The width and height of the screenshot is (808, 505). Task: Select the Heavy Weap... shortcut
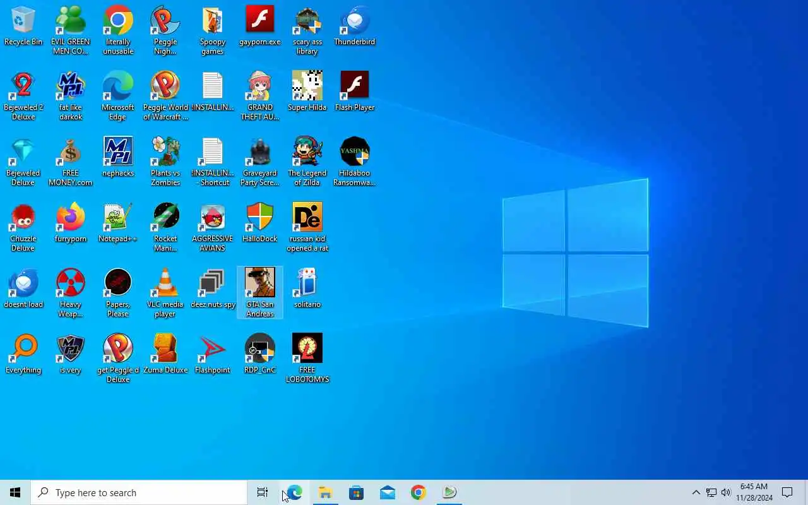point(71,293)
